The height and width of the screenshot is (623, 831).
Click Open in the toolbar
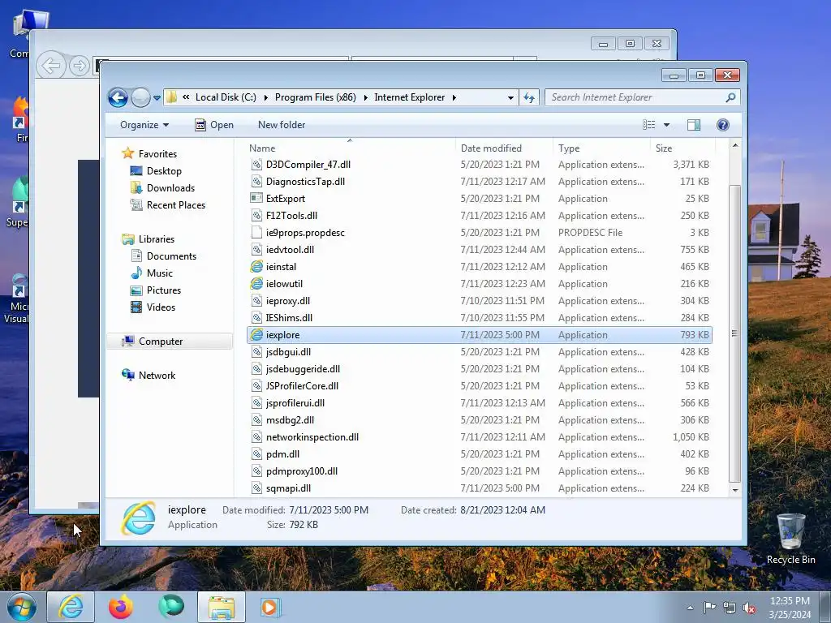click(214, 125)
